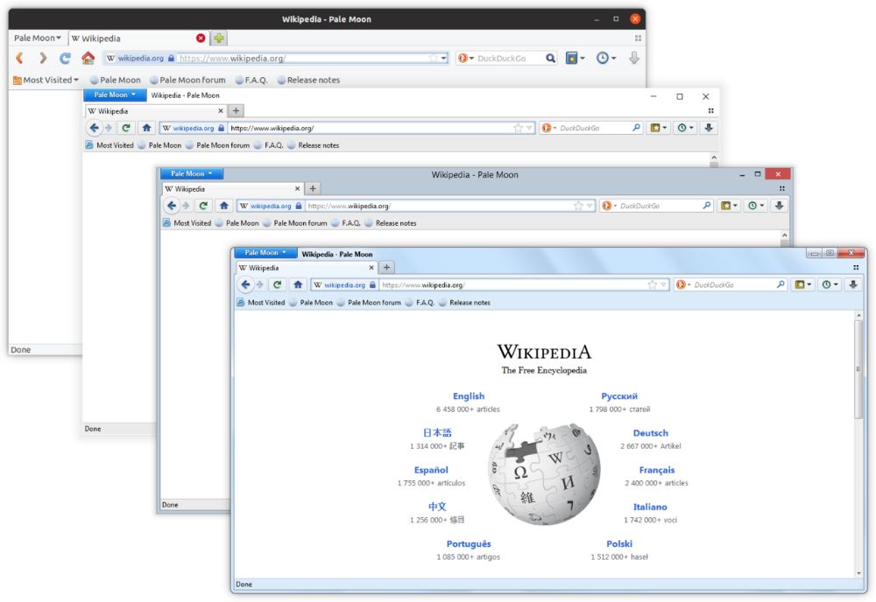This screenshot has width=876, height=602.
Task: Click Downloads arrow in the Ubuntu window toolbar
Action: point(634,58)
